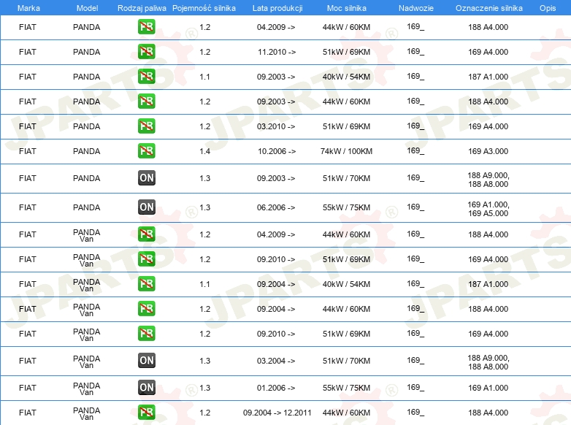The height and width of the screenshot is (425, 571).
Task: Select 40kW / 54KM in the PANDA 09.2003 row
Action: [x=346, y=77]
